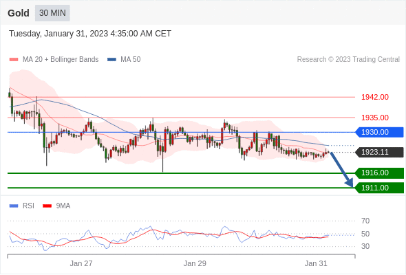
Task: Click the MA 50 blue legend swatch
Action: point(111,60)
